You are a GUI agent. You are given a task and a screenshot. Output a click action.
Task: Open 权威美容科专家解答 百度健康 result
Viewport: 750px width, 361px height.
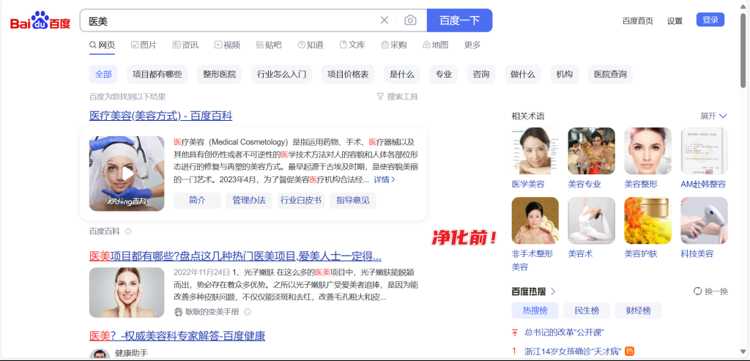177,336
